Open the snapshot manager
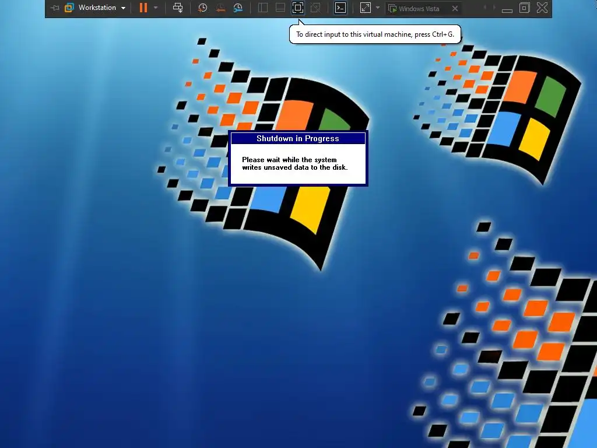597x448 pixels. 238,8
